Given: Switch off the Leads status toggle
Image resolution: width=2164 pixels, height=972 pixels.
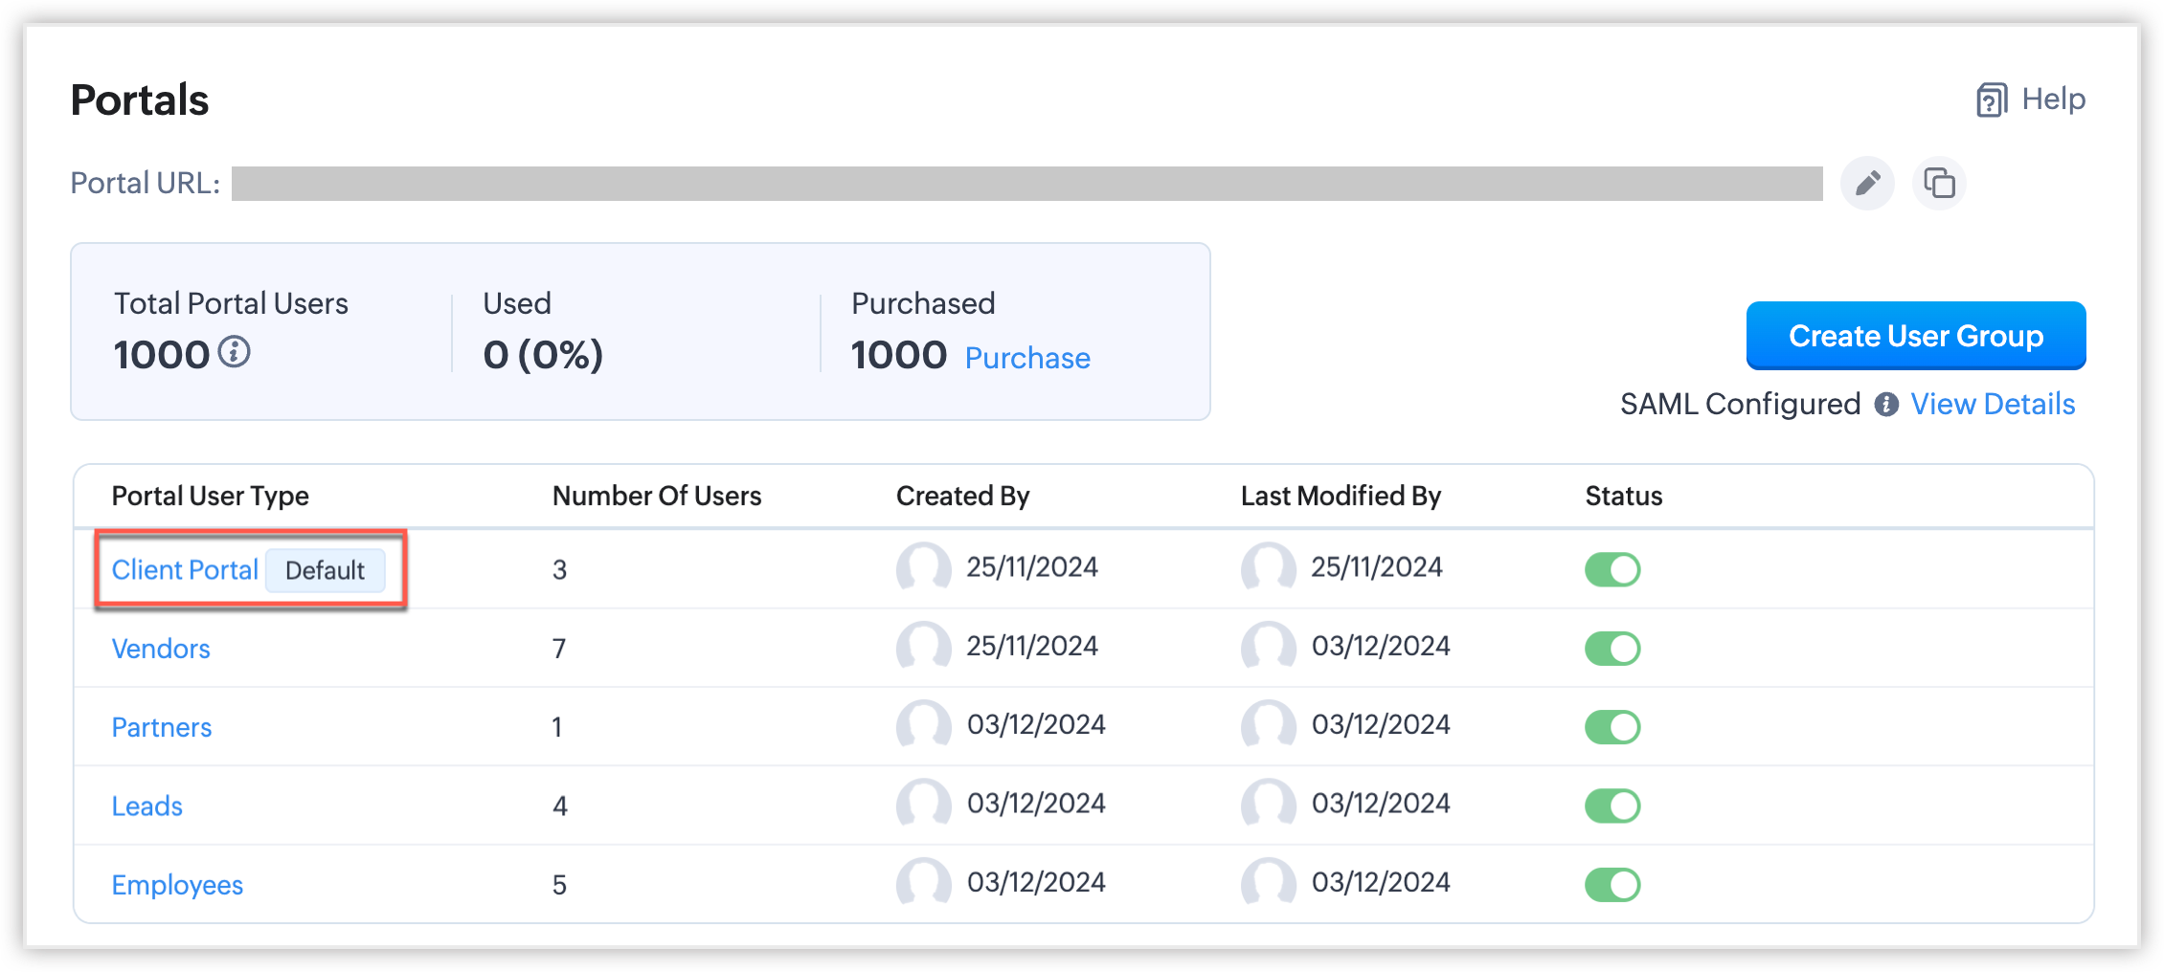Looking at the screenshot, I should [1612, 806].
